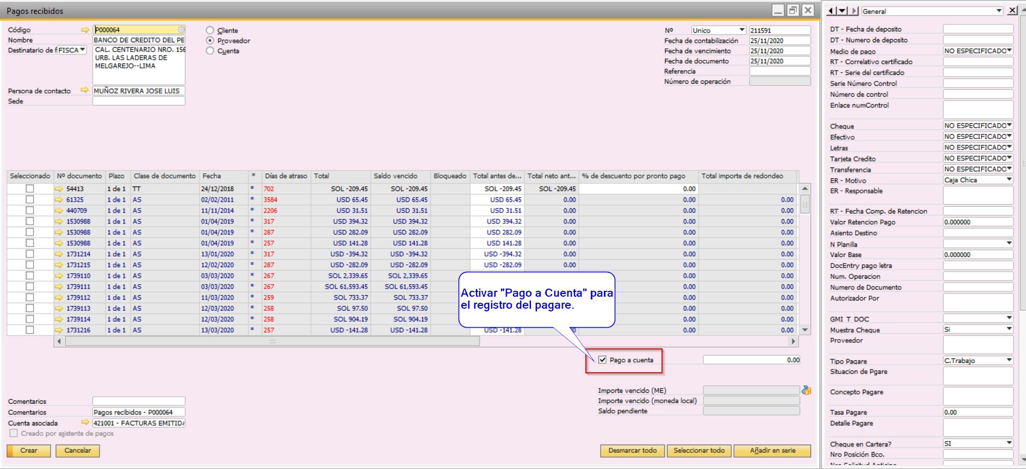Click the Sede input field
Screen dimensions: 1026x469
[139, 101]
